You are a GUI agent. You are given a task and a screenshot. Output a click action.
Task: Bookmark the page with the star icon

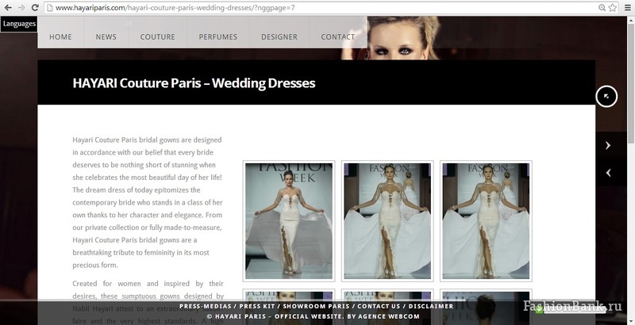tap(612, 8)
